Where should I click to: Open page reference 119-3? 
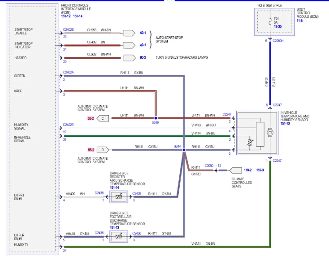coord(260,170)
